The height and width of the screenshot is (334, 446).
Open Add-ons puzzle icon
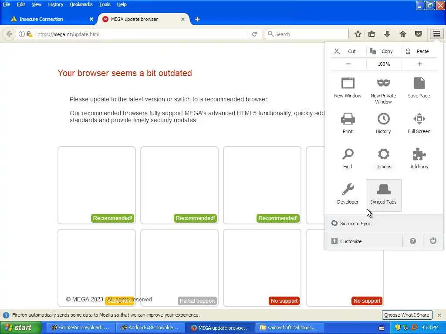(x=419, y=158)
